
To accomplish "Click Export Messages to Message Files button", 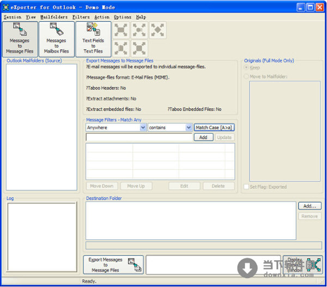I will [113, 265].
